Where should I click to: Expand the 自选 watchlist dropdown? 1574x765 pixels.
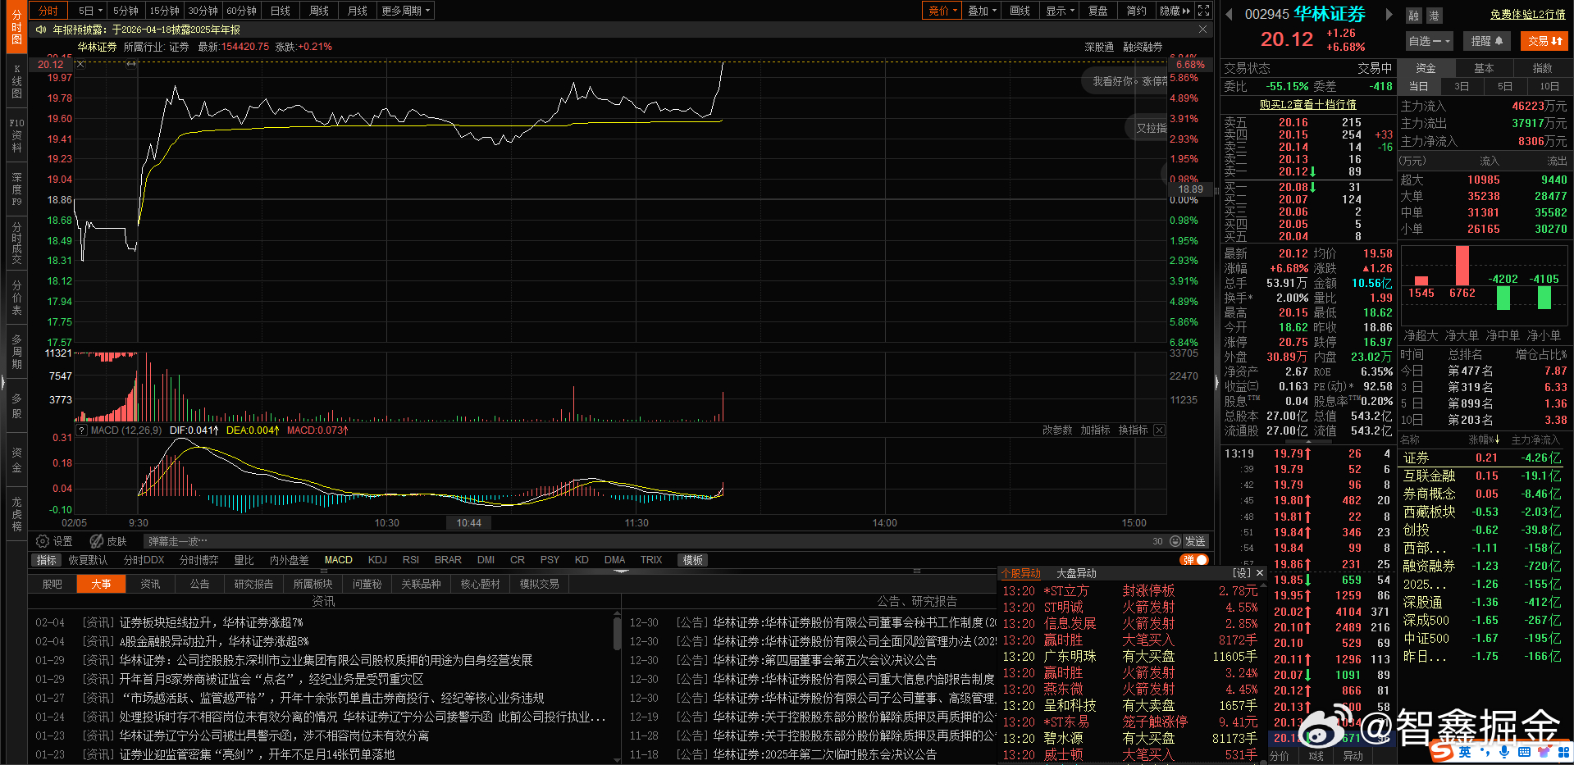(x=1429, y=41)
